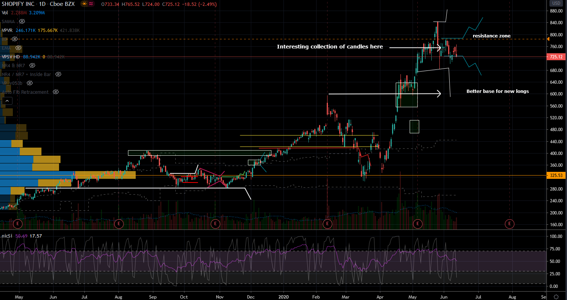Click the 160.00 price axis label
The image size is (567, 300).
pyautogui.click(x=556, y=225)
